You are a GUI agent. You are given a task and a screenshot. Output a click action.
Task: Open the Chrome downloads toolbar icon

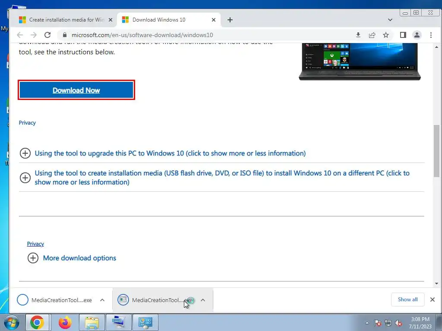pos(358,35)
